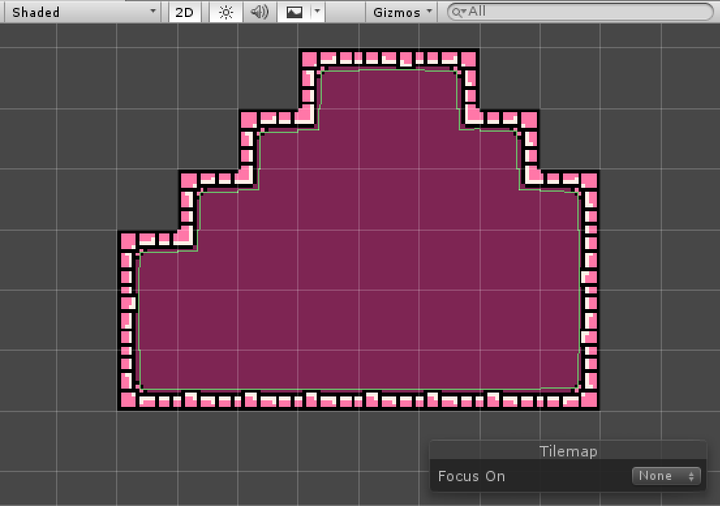Open the Shaded draw mode dropdown
Viewport: 720px width, 506px height.
[81, 11]
